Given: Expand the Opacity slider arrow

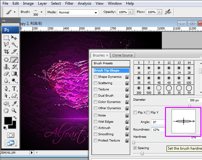Looking at the screenshot, I should [x=130, y=12].
